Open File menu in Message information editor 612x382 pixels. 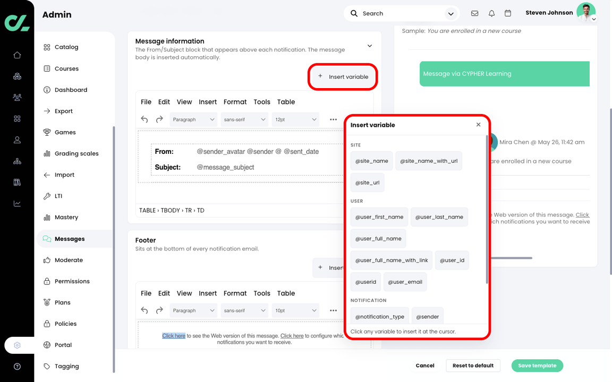coord(146,102)
